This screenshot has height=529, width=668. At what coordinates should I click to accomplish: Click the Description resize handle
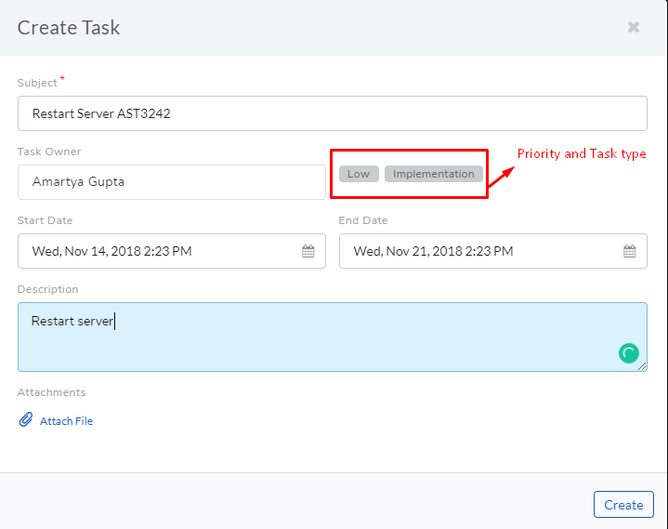click(x=642, y=366)
